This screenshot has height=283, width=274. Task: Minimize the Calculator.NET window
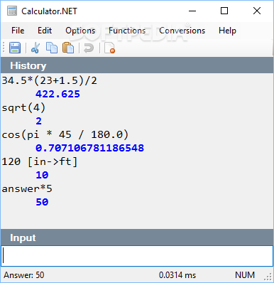click(192, 11)
